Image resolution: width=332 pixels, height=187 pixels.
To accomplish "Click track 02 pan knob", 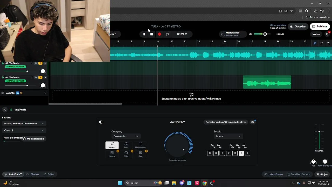I will tap(43, 71).
